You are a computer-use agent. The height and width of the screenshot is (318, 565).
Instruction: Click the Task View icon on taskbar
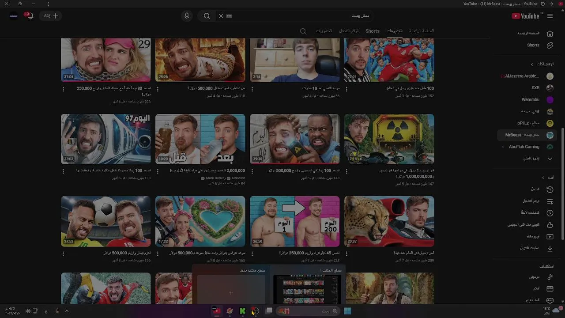pos(269,311)
